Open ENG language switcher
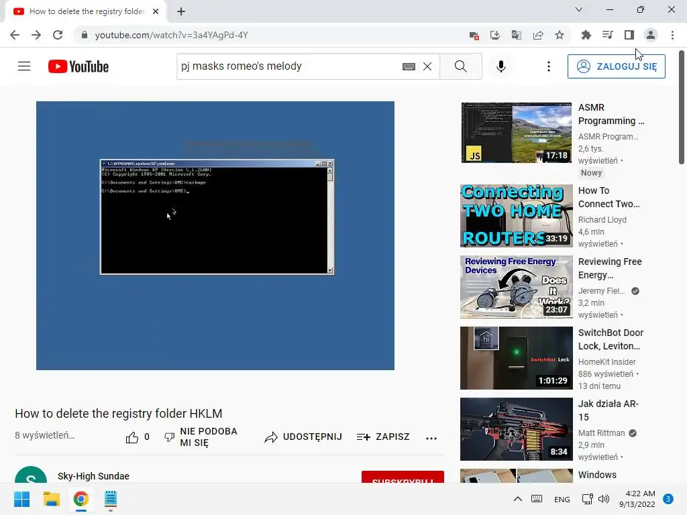Screen dimensions: 687x515 click(562, 499)
